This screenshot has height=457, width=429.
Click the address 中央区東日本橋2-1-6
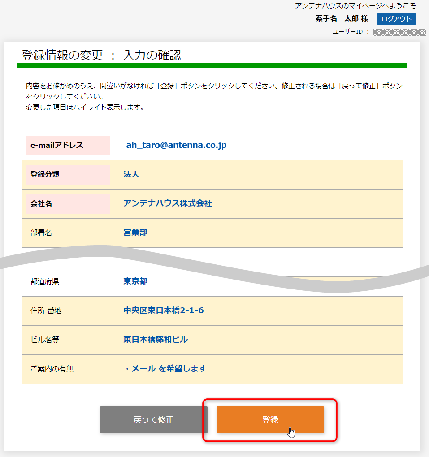[x=164, y=310]
